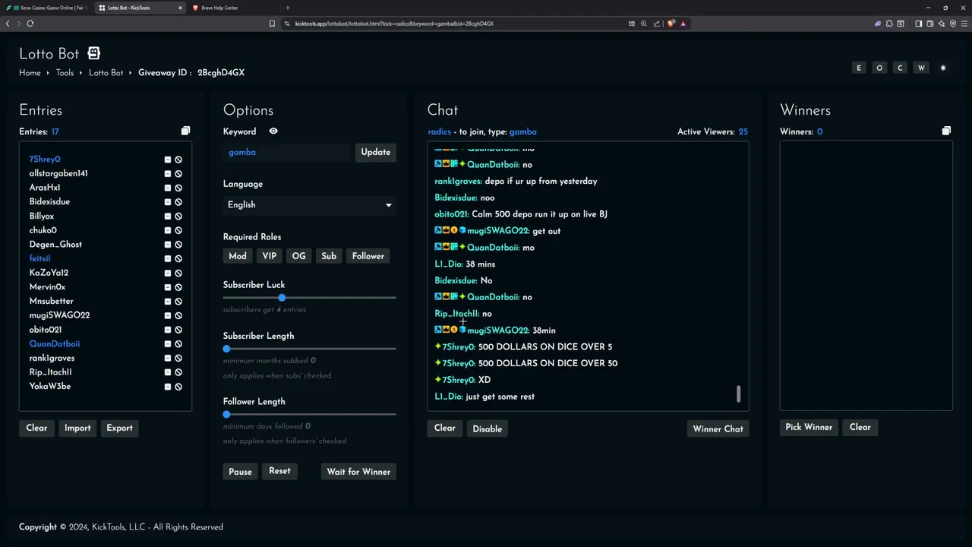Export entries with the Export button
This screenshot has height=547, width=972.
tap(119, 428)
